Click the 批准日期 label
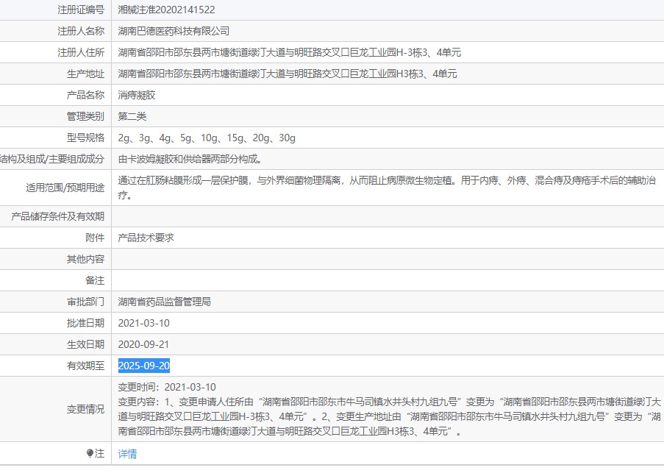664x473 pixels. [85, 323]
